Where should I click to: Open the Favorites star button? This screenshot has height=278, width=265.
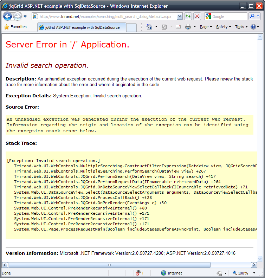(x=15, y=27)
